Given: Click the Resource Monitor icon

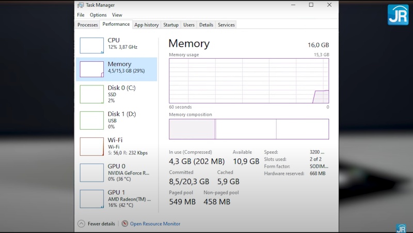Looking at the screenshot, I should [x=124, y=224].
